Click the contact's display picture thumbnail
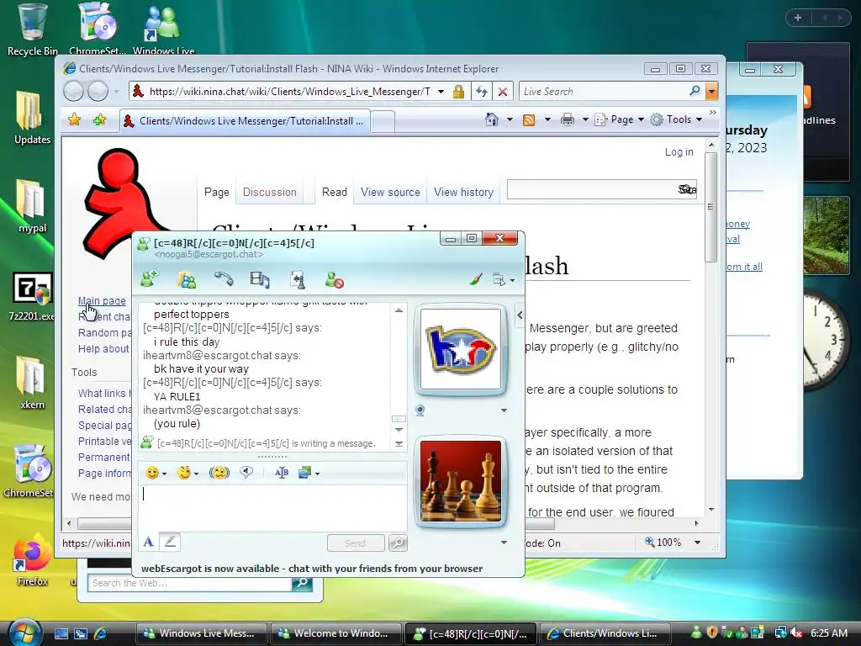Screen dimensions: 861x646 click(x=460, y=349)
